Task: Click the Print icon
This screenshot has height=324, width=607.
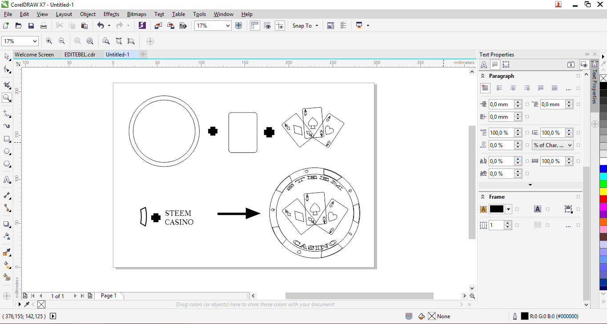Action: click(44, 26)
